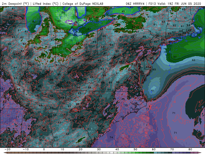Click the "F013" forecast hour text
The height and width of the screenshot is (154, 205).
152,4
